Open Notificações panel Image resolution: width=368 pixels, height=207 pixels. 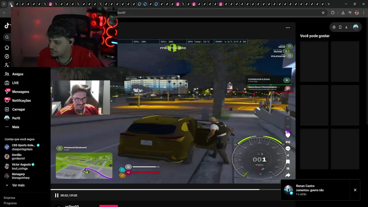pyautogui.click(x=18, y=101)
